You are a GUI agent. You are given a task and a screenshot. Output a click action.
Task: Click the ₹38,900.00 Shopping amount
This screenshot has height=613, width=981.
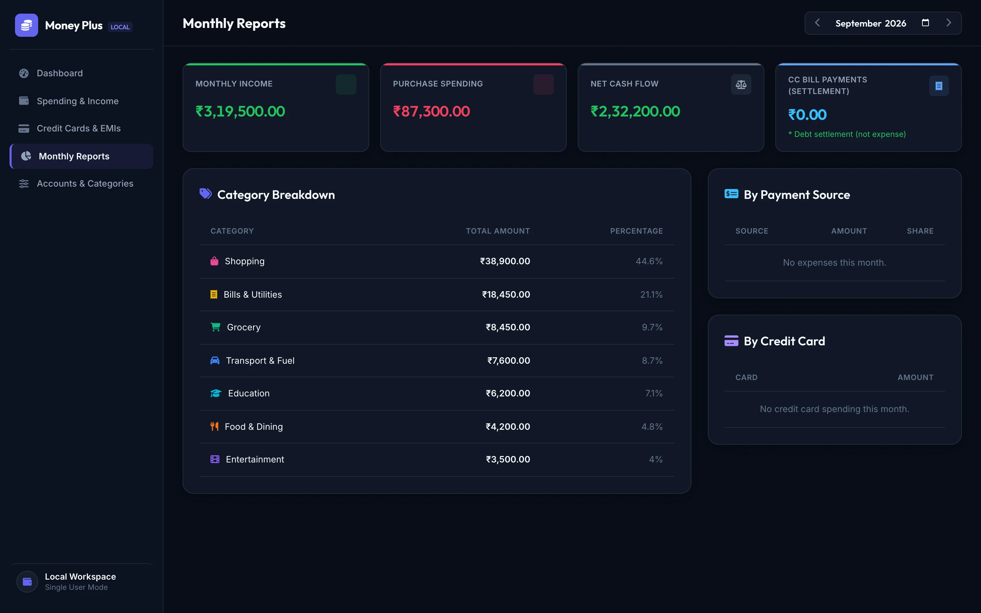(505, 261)
